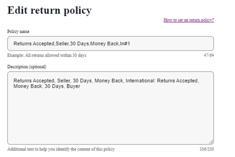The height and width of the screenshot is (157, 235).
Task: Grab the Description textarea resize handle
Action: pyautogui.click(x=211, y=142)
